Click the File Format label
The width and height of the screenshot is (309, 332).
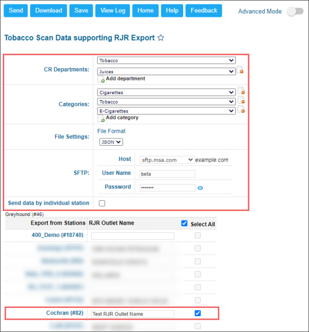pos(111,131)
